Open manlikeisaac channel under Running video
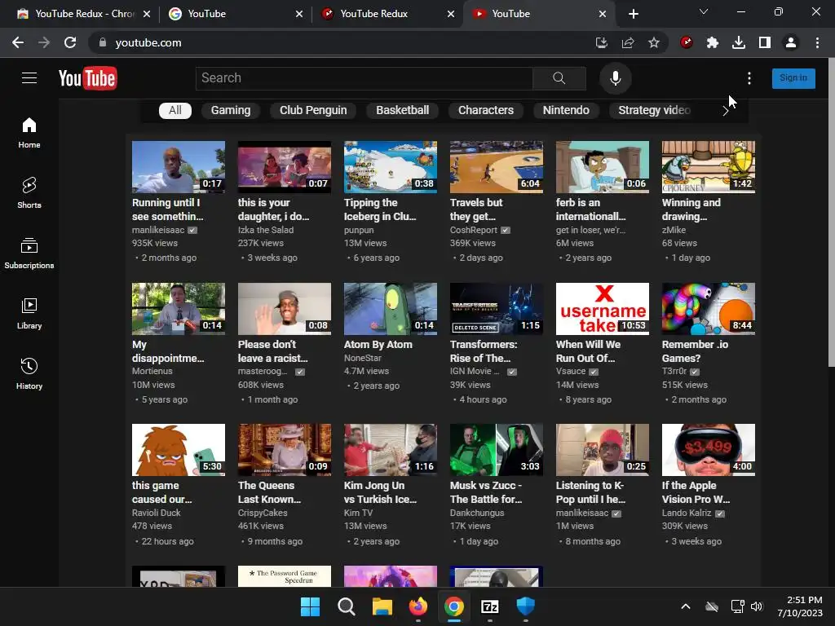The width and height of the screenshot is (835, 626). 158,230
